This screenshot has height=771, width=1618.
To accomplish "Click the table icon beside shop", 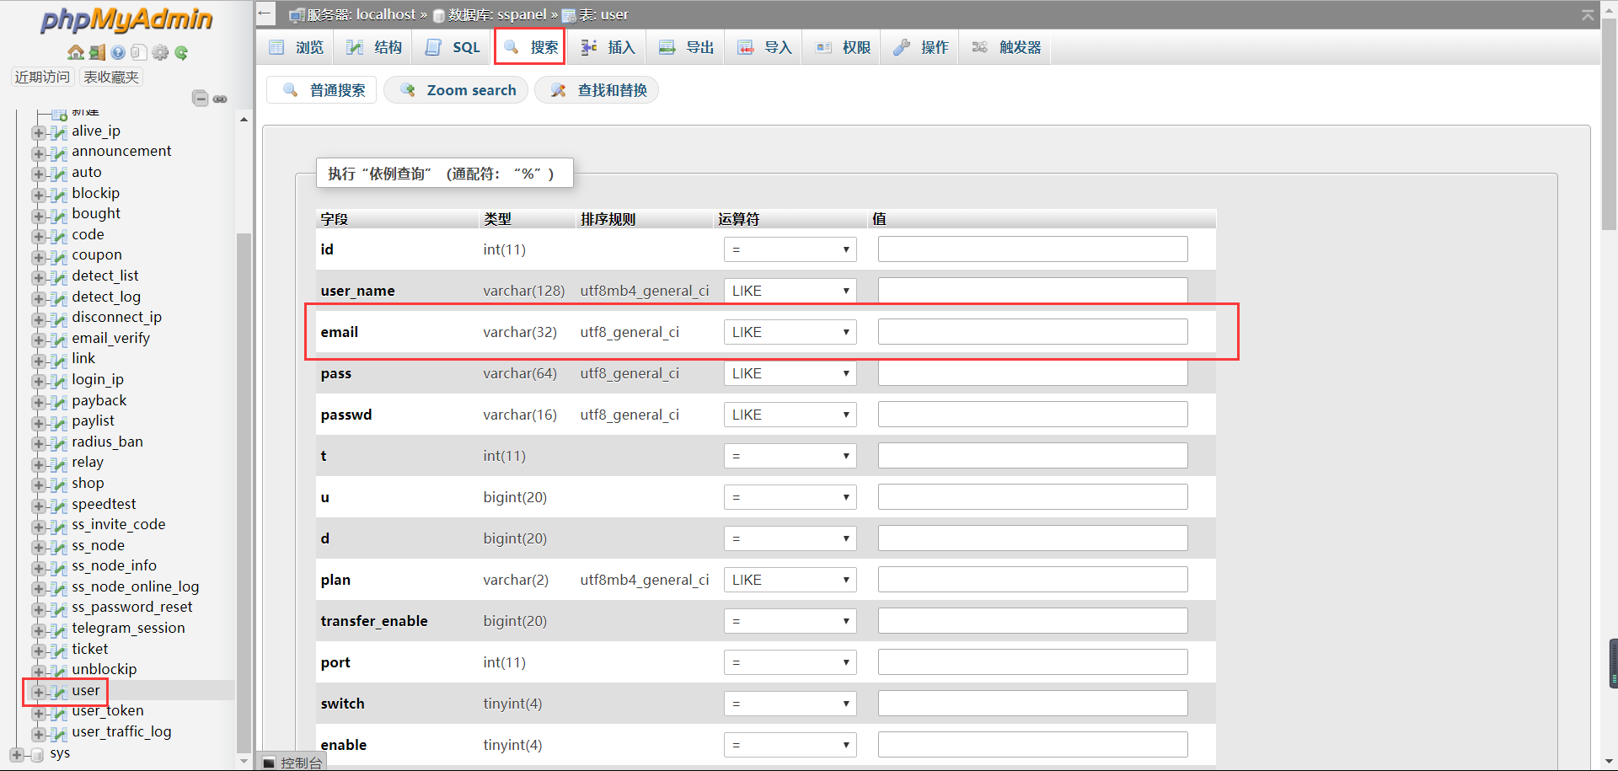I will tap(58, 484).
